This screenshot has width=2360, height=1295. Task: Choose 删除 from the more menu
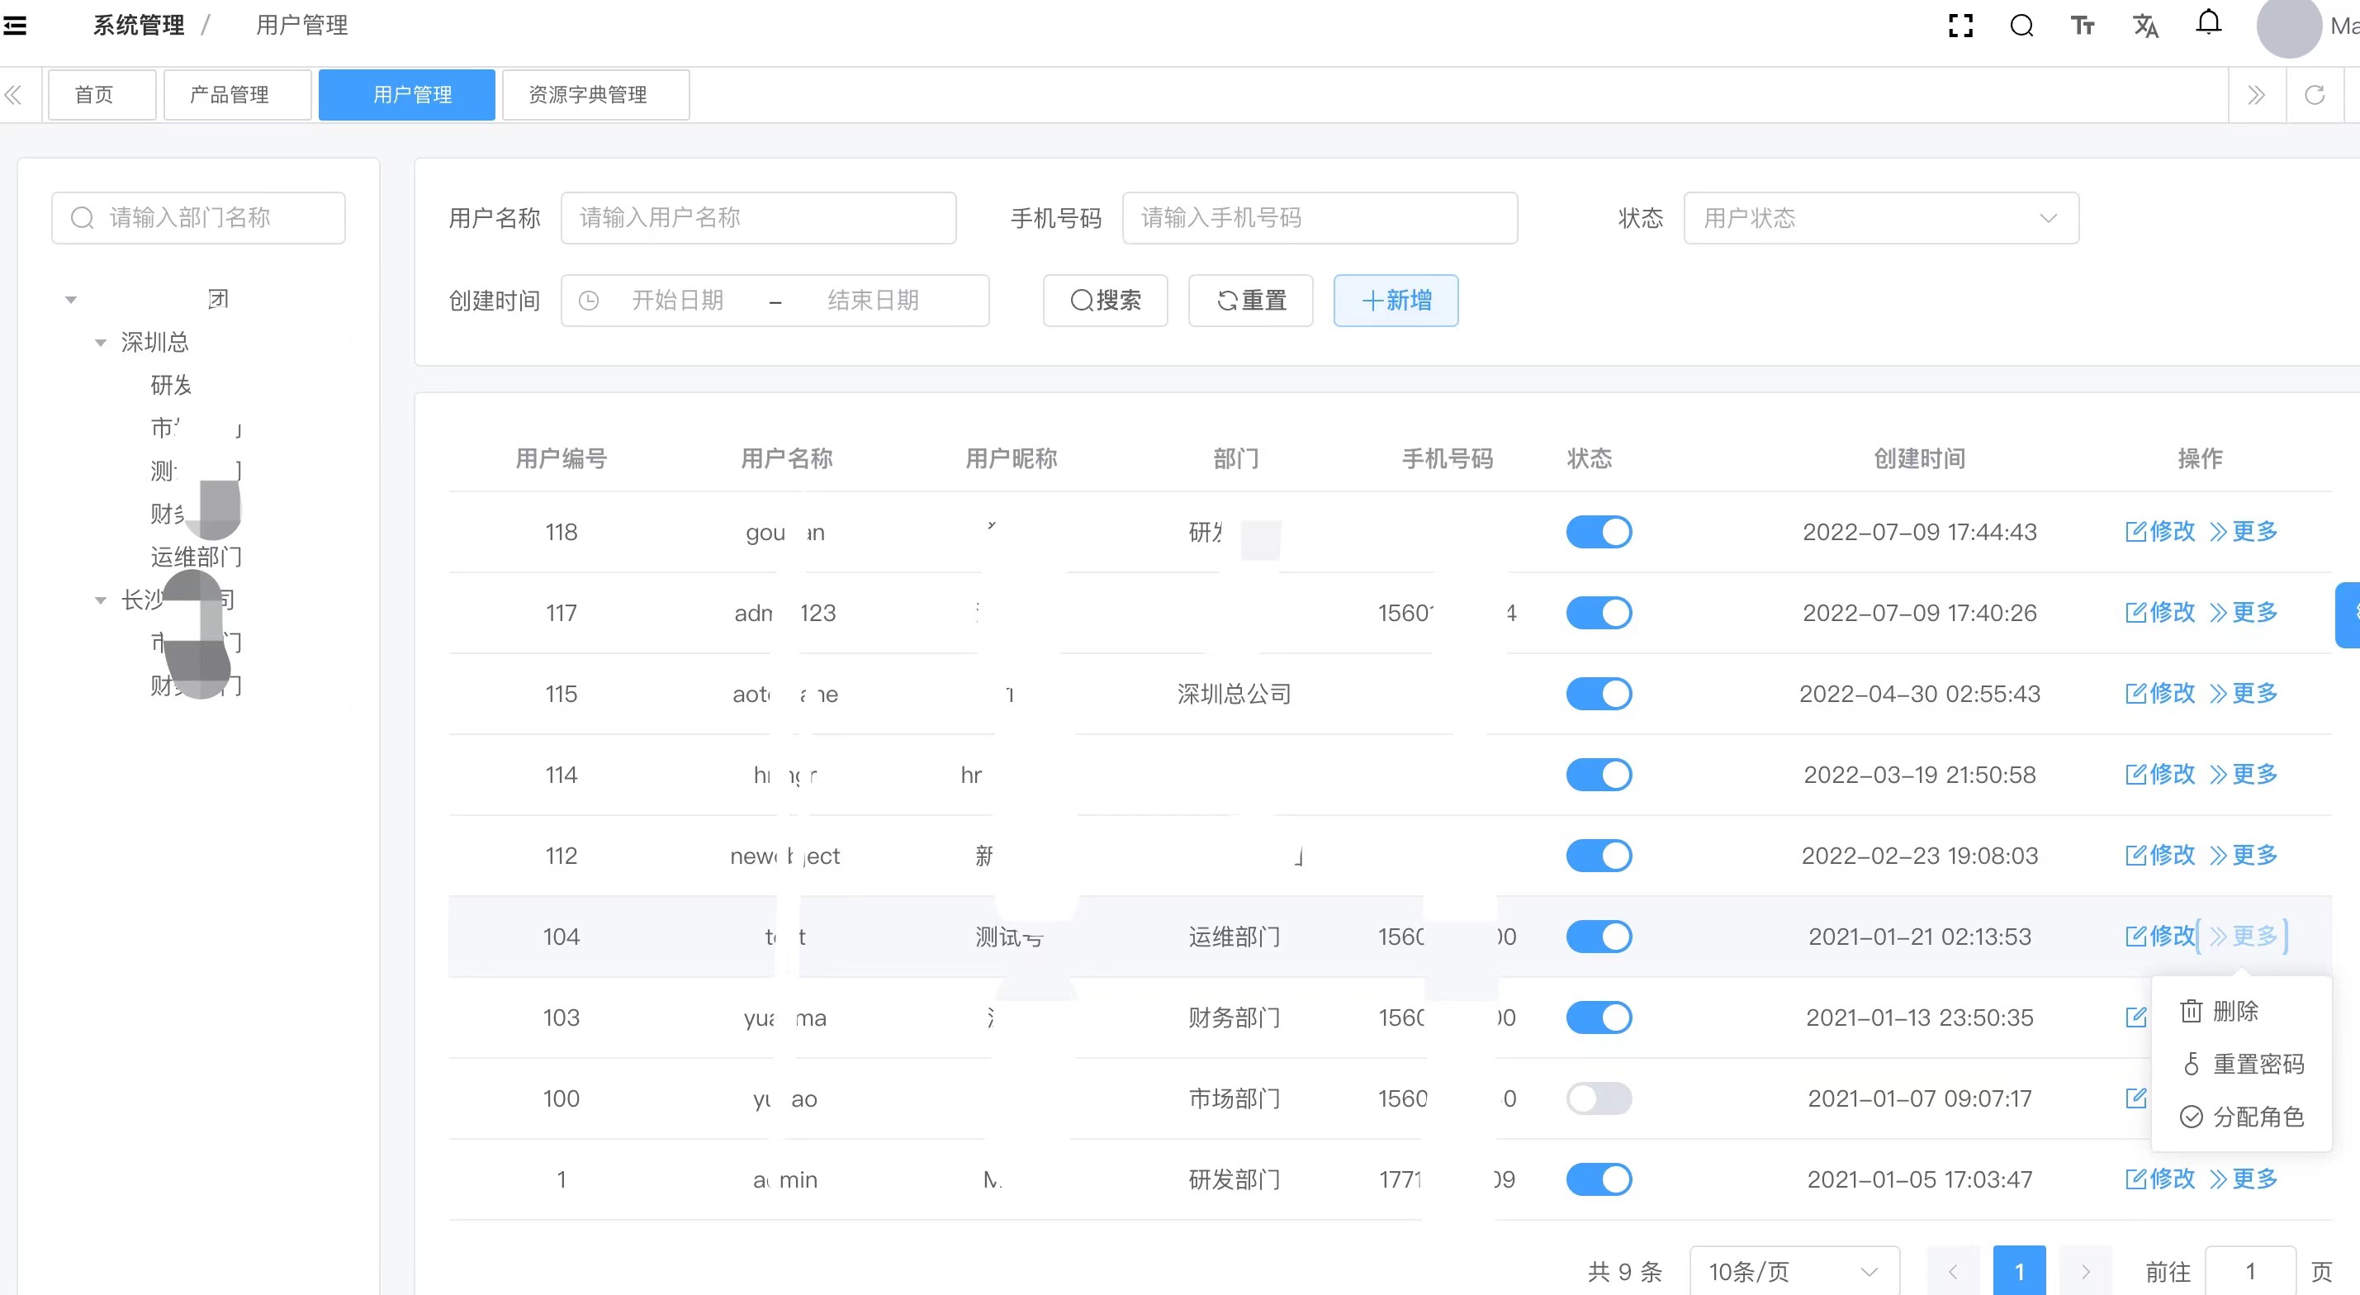point(2241,1011)
